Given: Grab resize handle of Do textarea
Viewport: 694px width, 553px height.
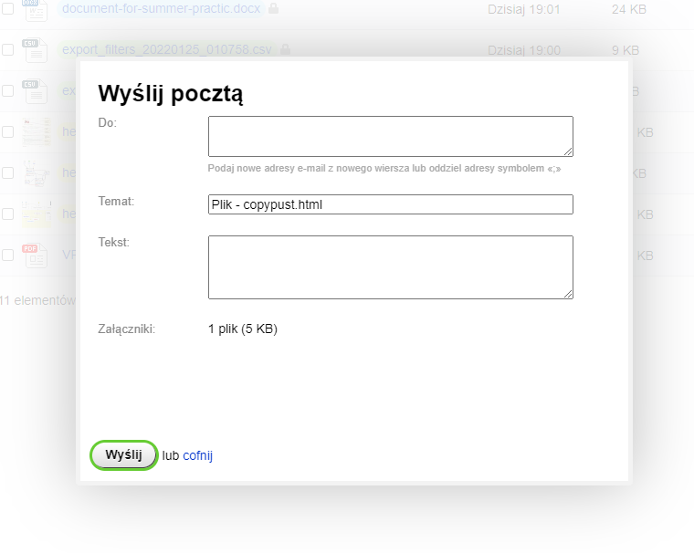Looking at the screenshot, I should [568, 151].
